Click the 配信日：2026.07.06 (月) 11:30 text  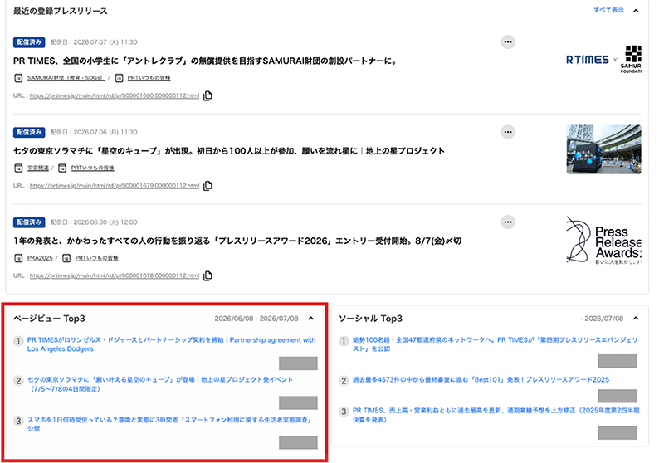point(94,132)
